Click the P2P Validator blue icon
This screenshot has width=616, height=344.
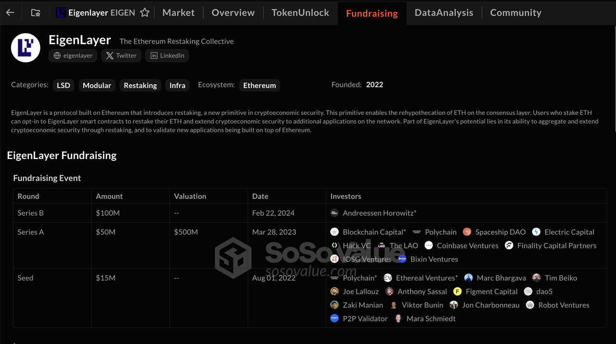[334, 319]
